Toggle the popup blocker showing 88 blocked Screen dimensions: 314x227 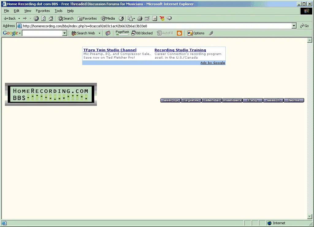[142, 33]
